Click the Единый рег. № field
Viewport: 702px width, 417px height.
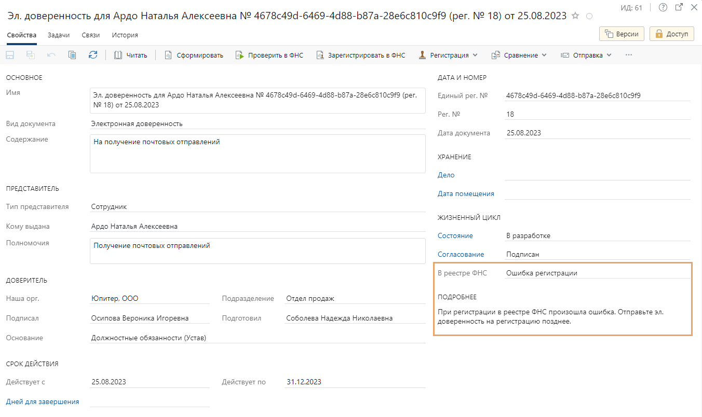coord(598,95)
